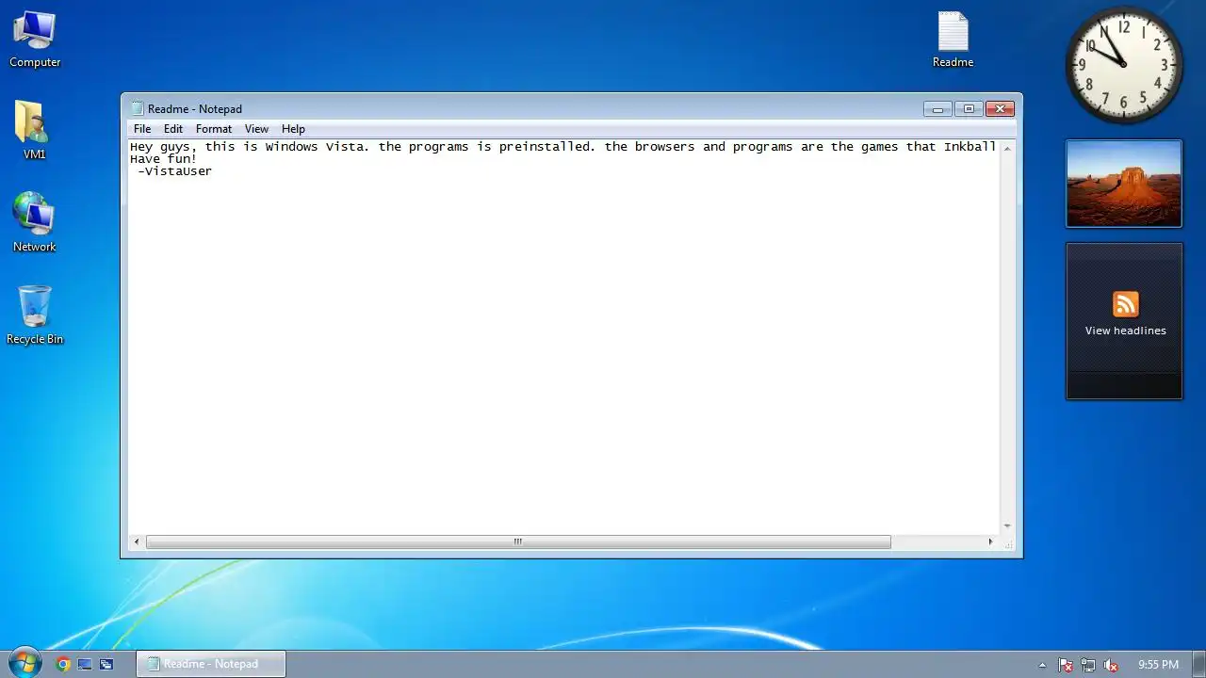Image resolution: width=1206 pixels, height=678 pixels.
Task: Click the Readme - Notepad taskbar button
Action: click(211, 664)
